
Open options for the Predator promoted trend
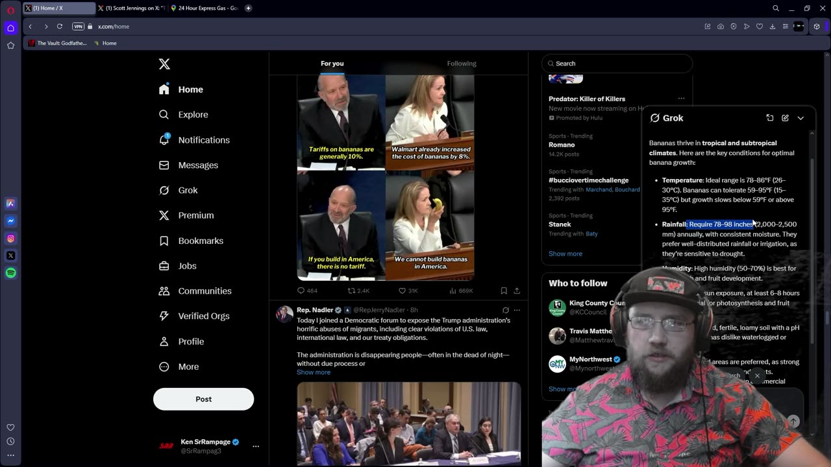tap(681, 99)
